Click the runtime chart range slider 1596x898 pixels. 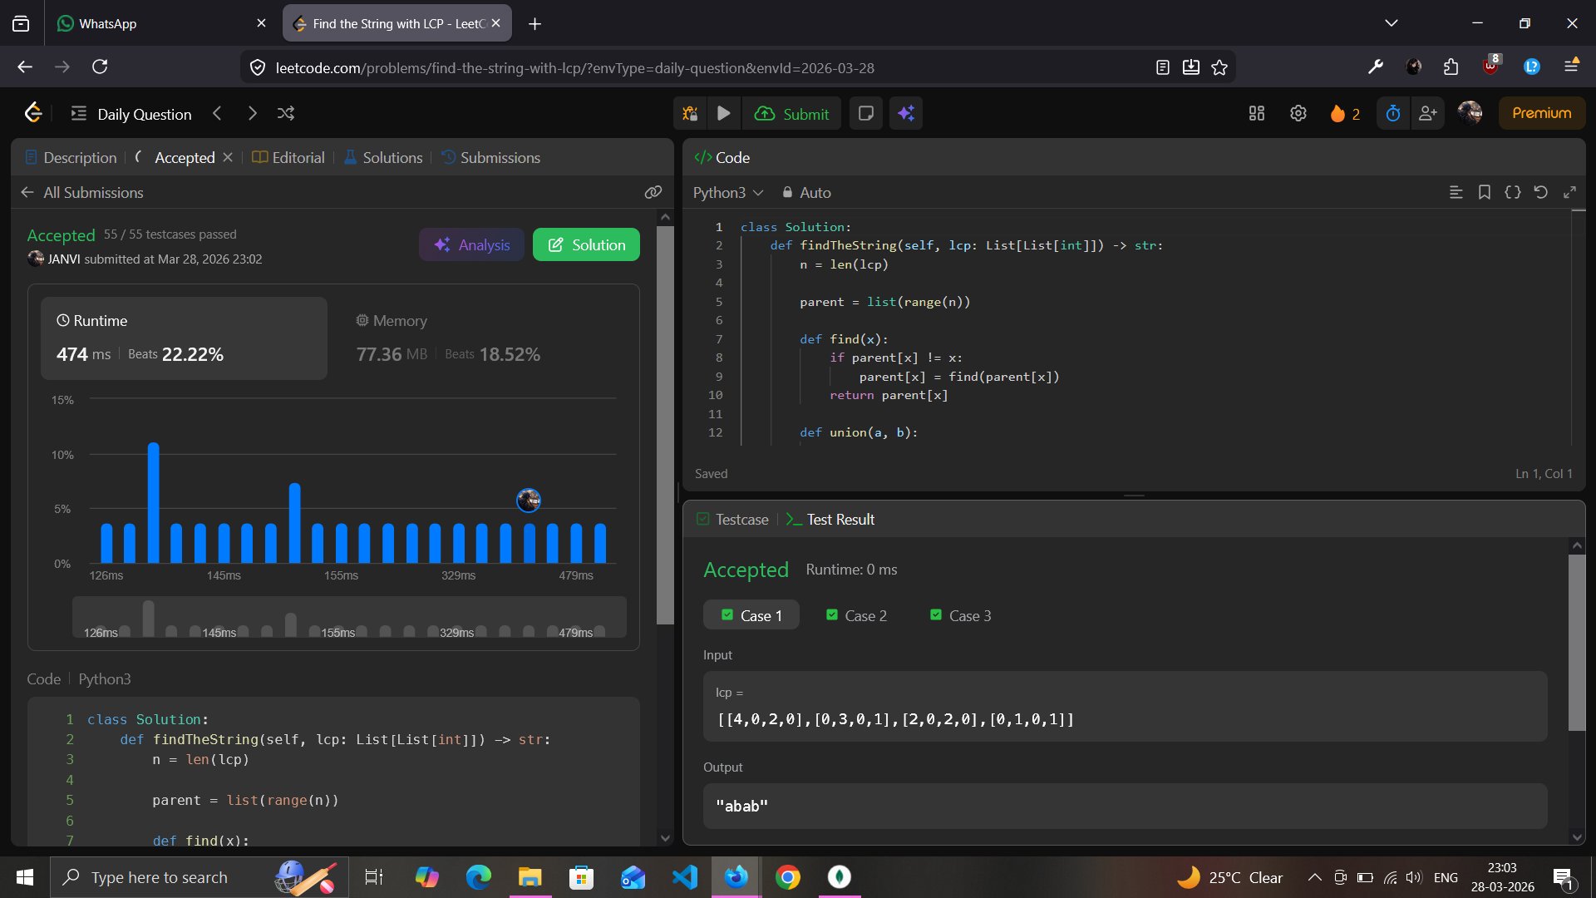349,618
